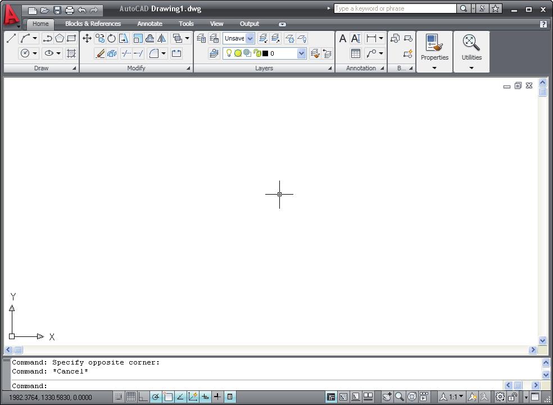Open the Tools ribbon tab
This screenshot has width=553, height=405.
186,24
